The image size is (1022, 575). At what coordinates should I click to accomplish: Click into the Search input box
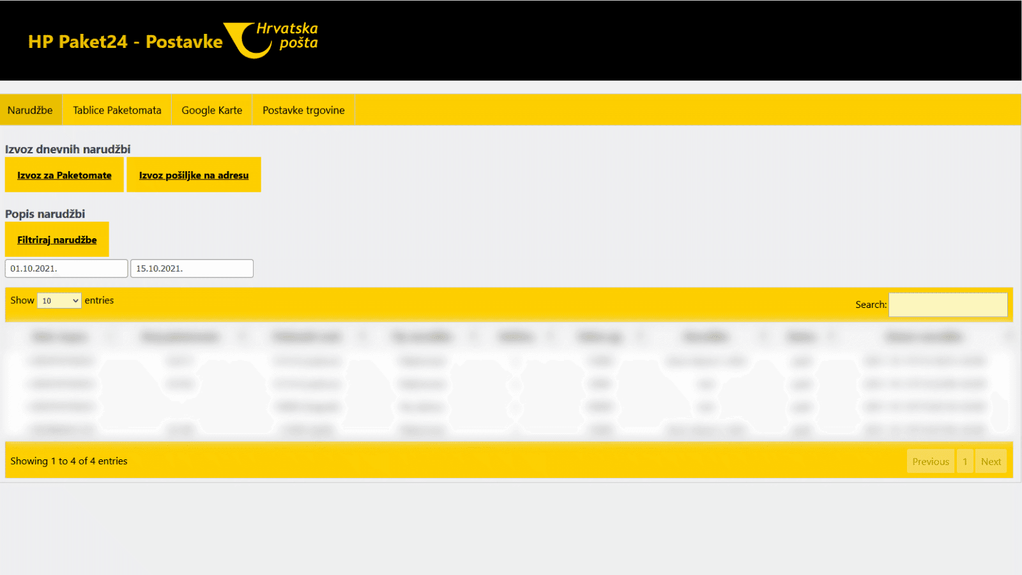(948, 305)
